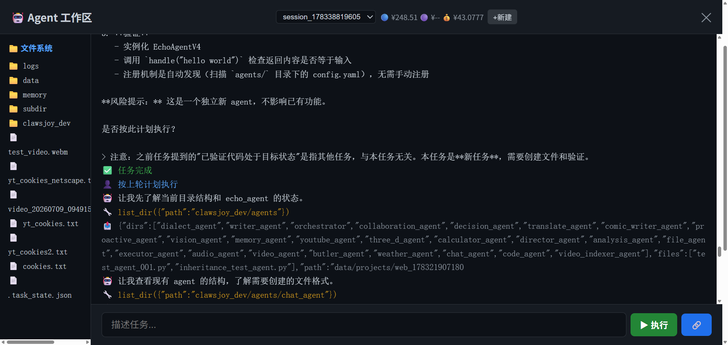This screenshot has width=728, height=345.
Task: Click wrench icon beside list_dir clawsjoy_dev/agents
Action: click(x=108, y=212)
